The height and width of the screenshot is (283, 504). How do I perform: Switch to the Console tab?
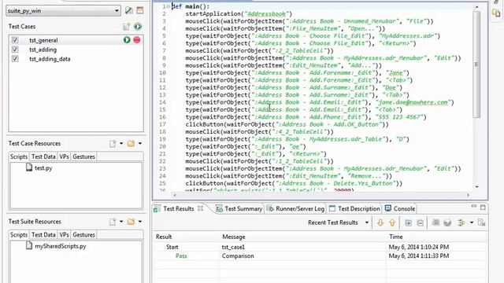pyautogui.click(x=400, y=208)
